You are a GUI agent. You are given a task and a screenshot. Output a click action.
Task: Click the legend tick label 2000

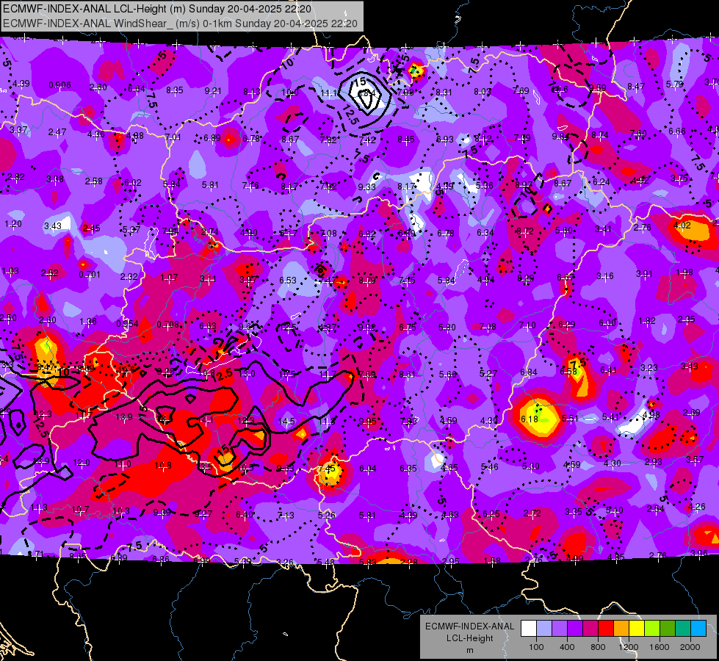pos(690,647)
